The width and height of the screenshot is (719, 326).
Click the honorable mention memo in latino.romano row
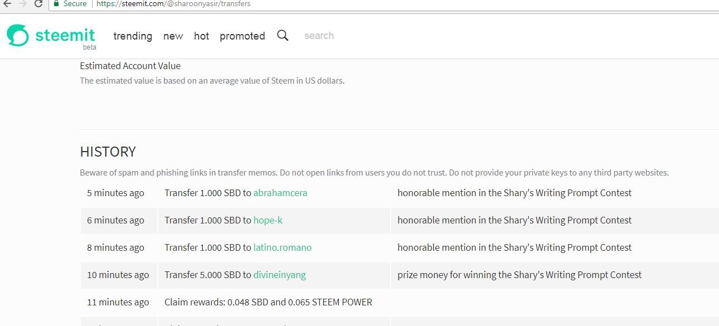[x=514, y=247]
